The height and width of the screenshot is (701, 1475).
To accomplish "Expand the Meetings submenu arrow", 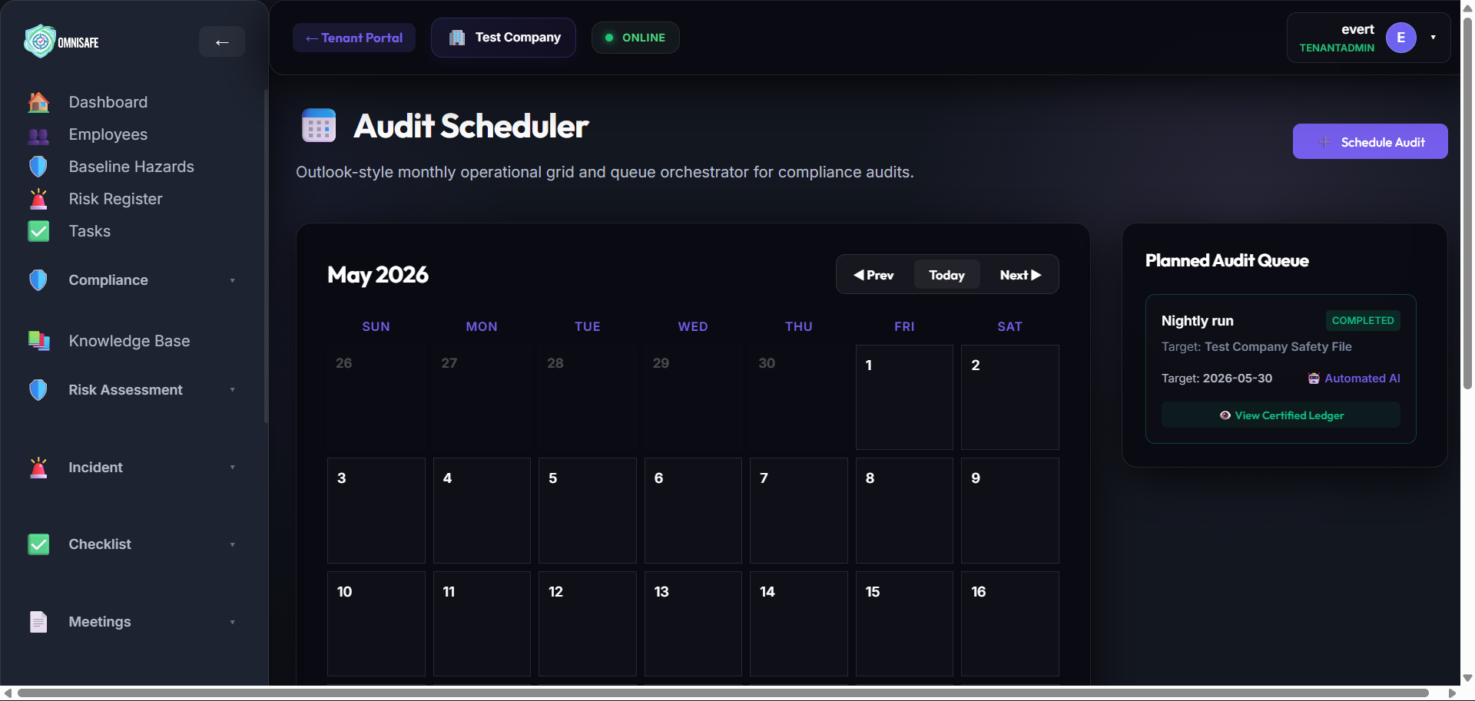I will tap(232, 622).
